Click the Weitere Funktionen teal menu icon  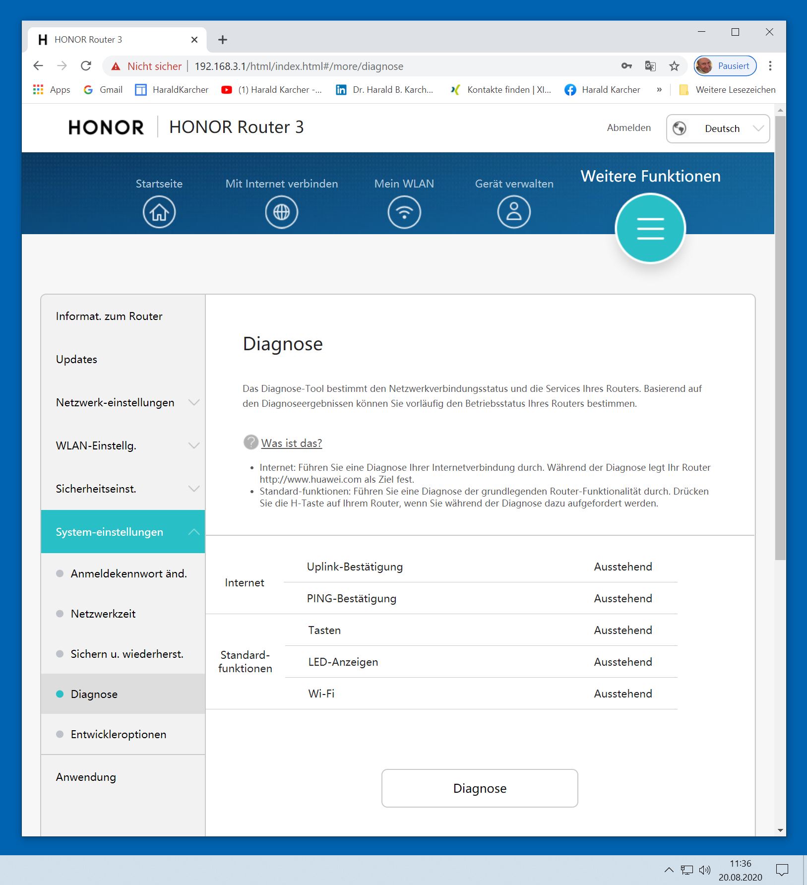(x=650, y=228)
